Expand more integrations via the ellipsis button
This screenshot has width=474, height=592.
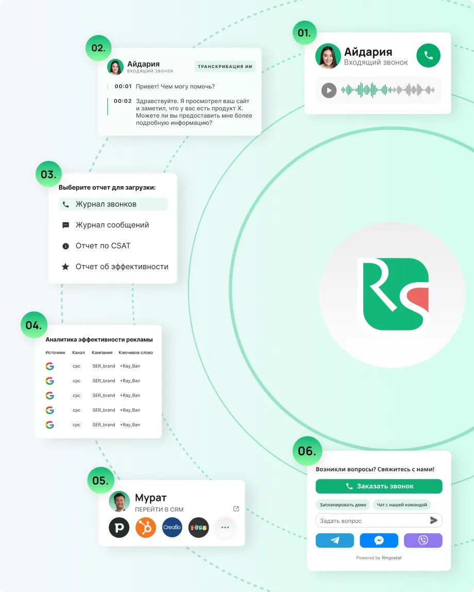[225, 528]
